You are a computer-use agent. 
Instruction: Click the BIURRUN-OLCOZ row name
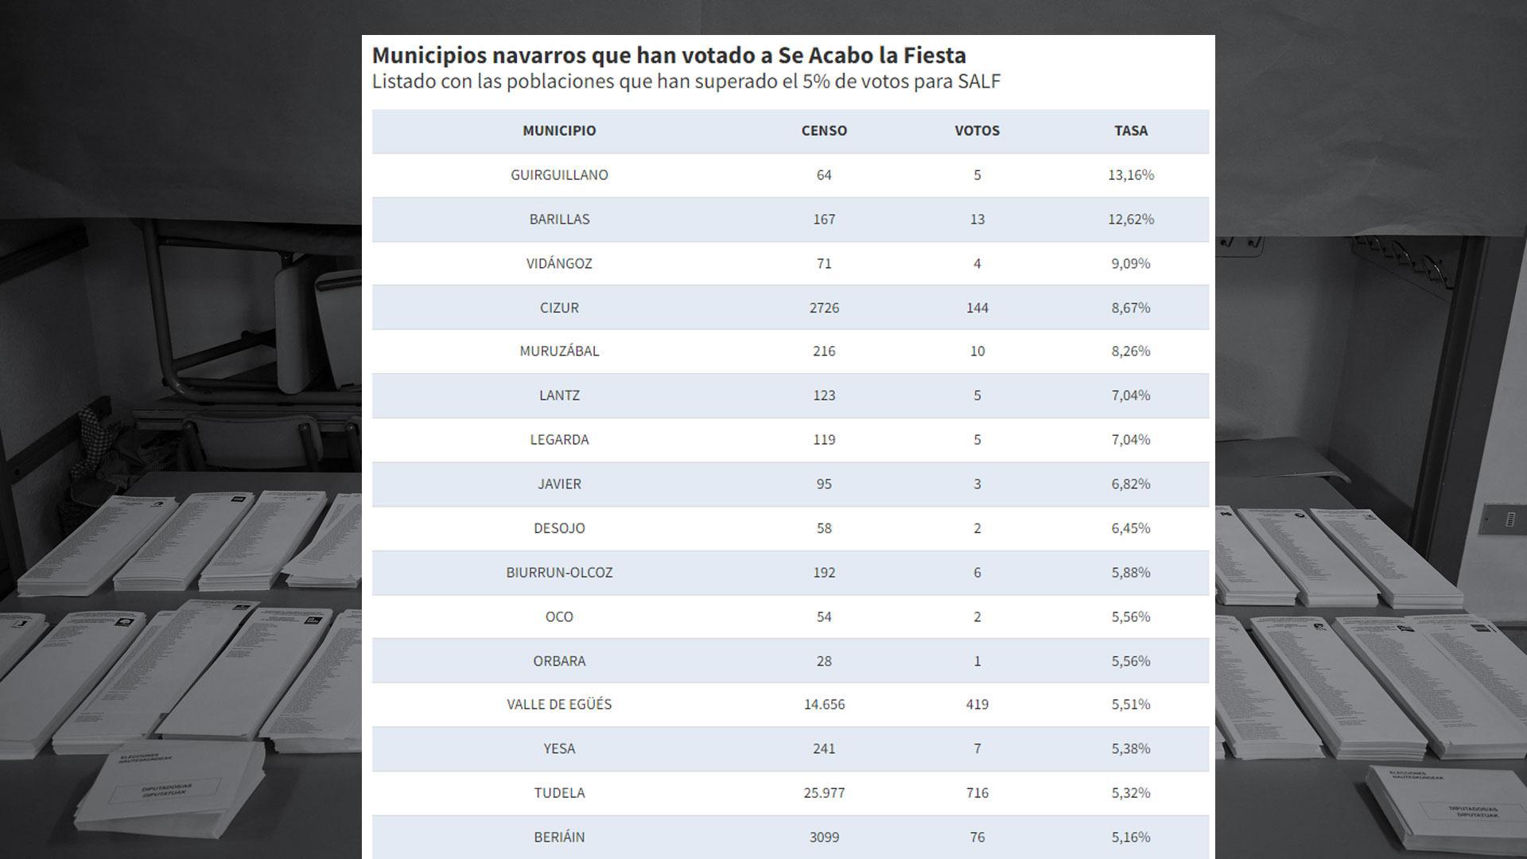click(559, 572)
